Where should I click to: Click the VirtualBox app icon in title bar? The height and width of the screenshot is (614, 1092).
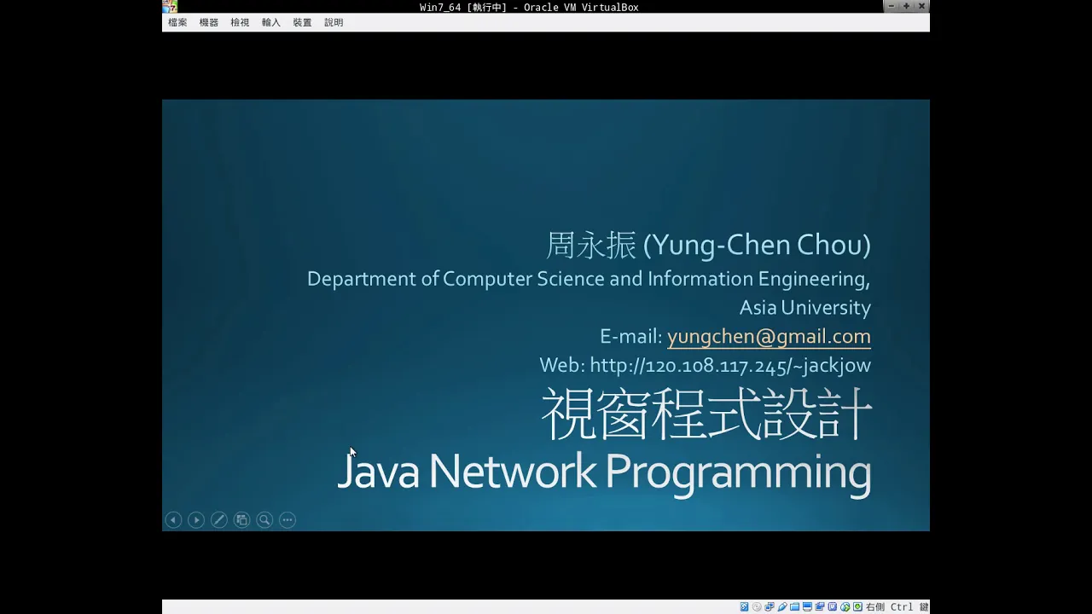coord(169,7)
